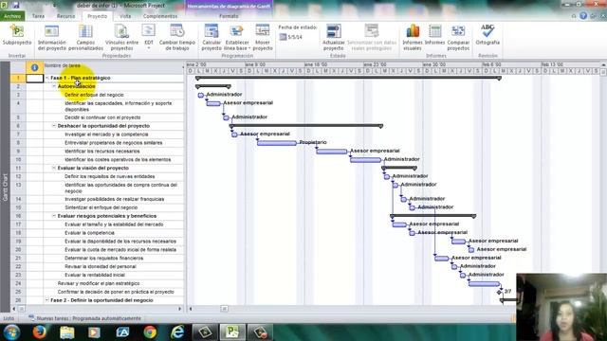This screenshot has width=607, height=341.
Task: Switch to the Tarea tab
Action: 38,16
